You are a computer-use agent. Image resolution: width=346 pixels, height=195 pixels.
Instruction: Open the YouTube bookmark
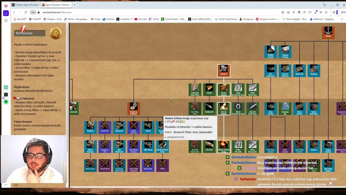[141, 19]
